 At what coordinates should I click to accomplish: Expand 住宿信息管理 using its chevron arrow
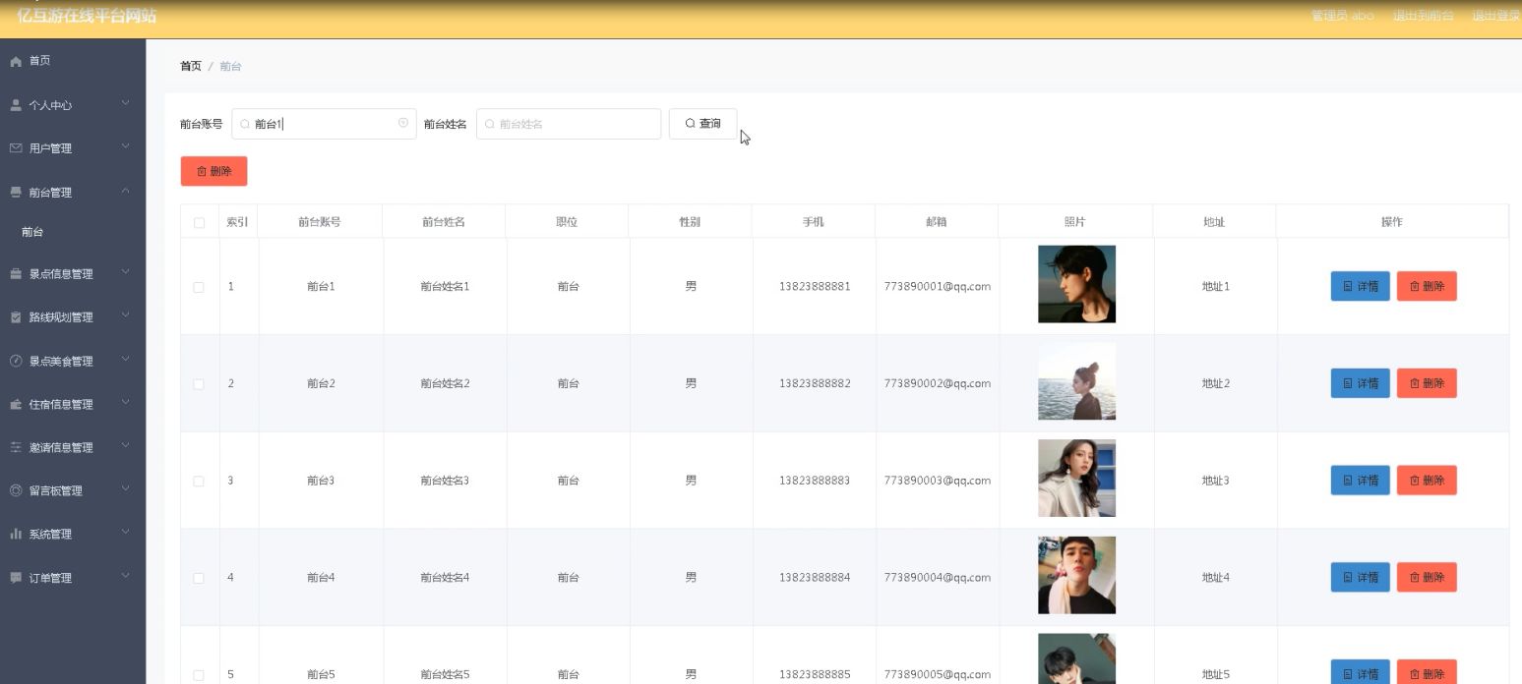[x=126, y=402]
